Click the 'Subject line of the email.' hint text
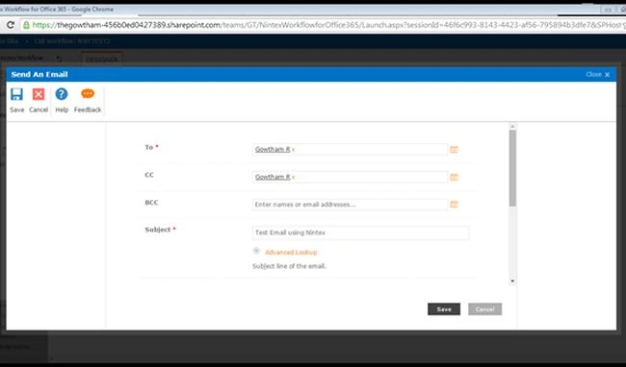This screenshot has height=367, width=626. click(x=289, y=266)
